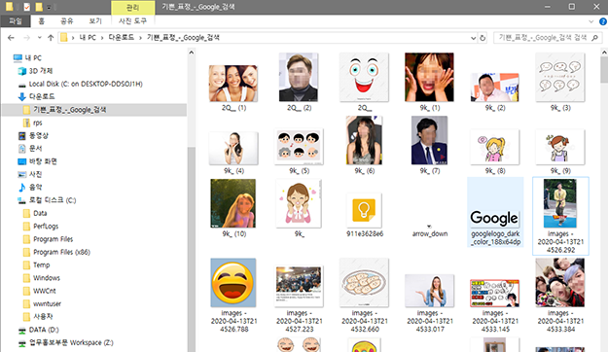Open 동영상 in navigation pane
The image size is (608, 352).
[39, 136]
